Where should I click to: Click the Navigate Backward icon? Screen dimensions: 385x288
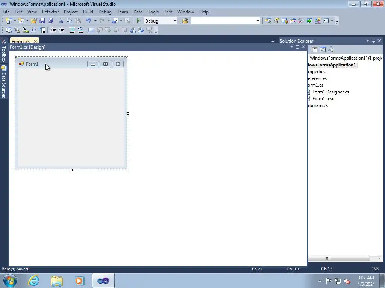click(115, 21)
